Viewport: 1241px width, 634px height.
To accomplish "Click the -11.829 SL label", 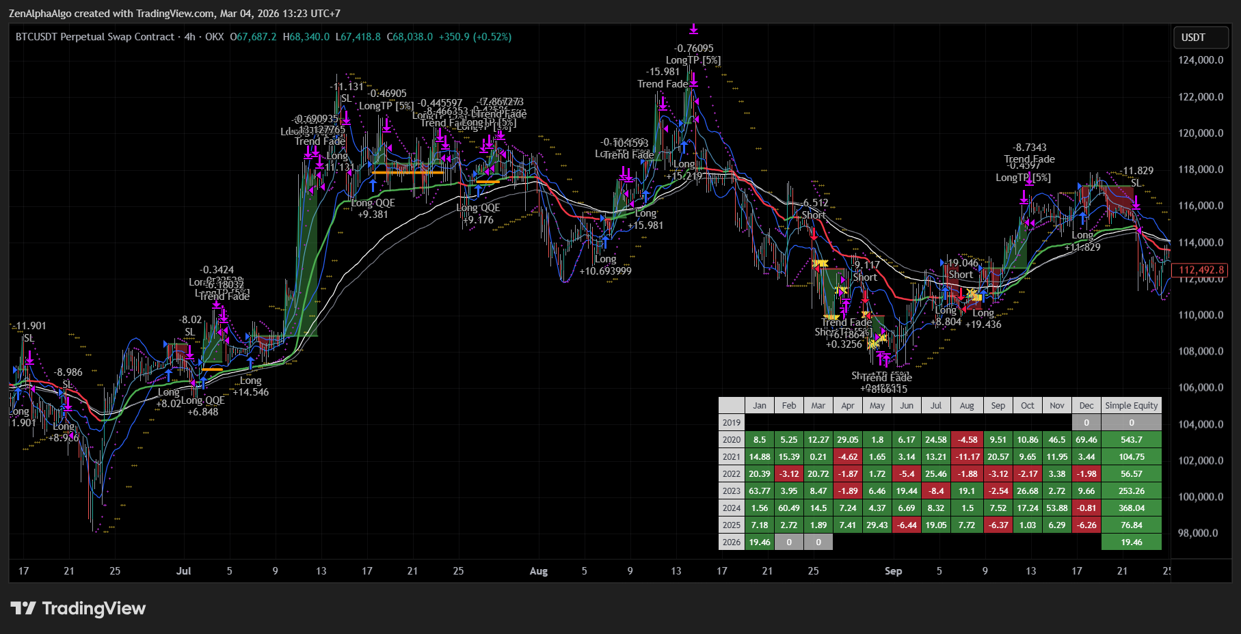I will point(1135,176).
